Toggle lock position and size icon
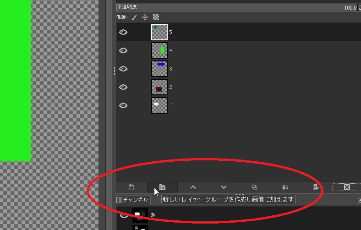Image resolution: width=361 pixels, height=230 pixels. (145, 17)
